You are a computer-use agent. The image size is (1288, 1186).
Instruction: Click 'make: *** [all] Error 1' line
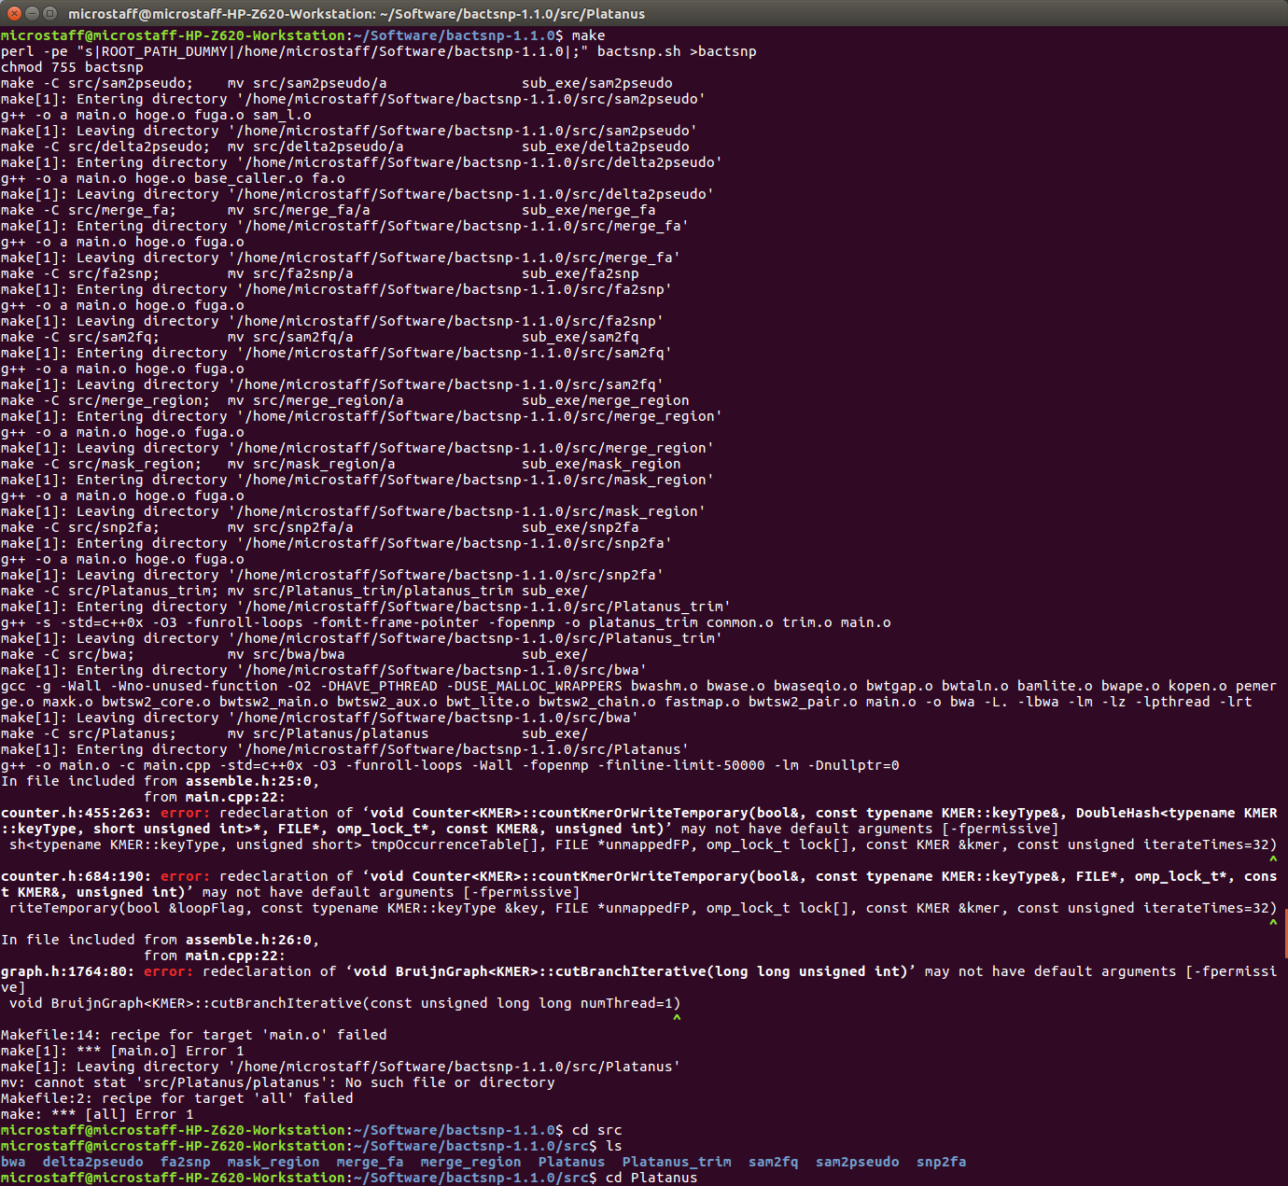coord(97,1114)
